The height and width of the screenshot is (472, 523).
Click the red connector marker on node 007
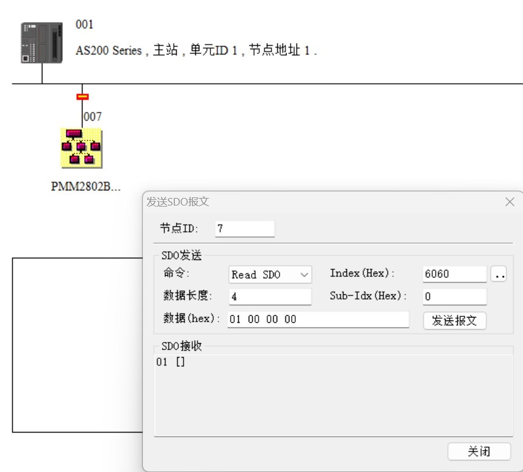[x=83, y=97]
